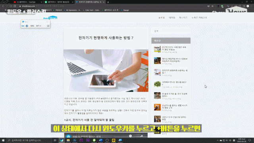Screen dimensions: 254x143
Task: Open After Effects from the taskbar
Action: [x=88, y=140]
